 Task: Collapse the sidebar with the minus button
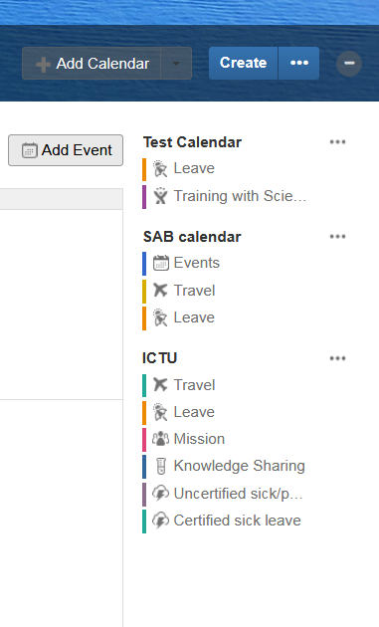349,63
